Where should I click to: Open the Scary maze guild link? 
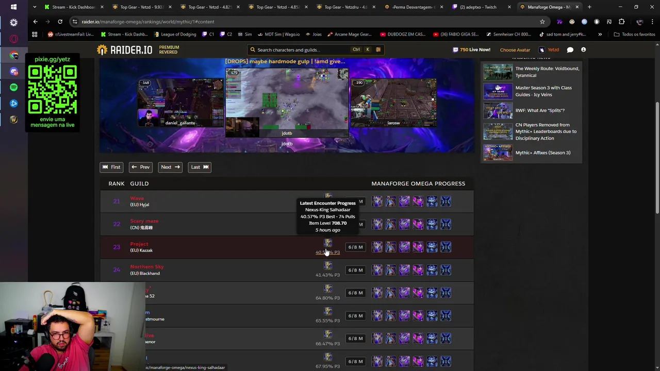(x=144, y=221)
